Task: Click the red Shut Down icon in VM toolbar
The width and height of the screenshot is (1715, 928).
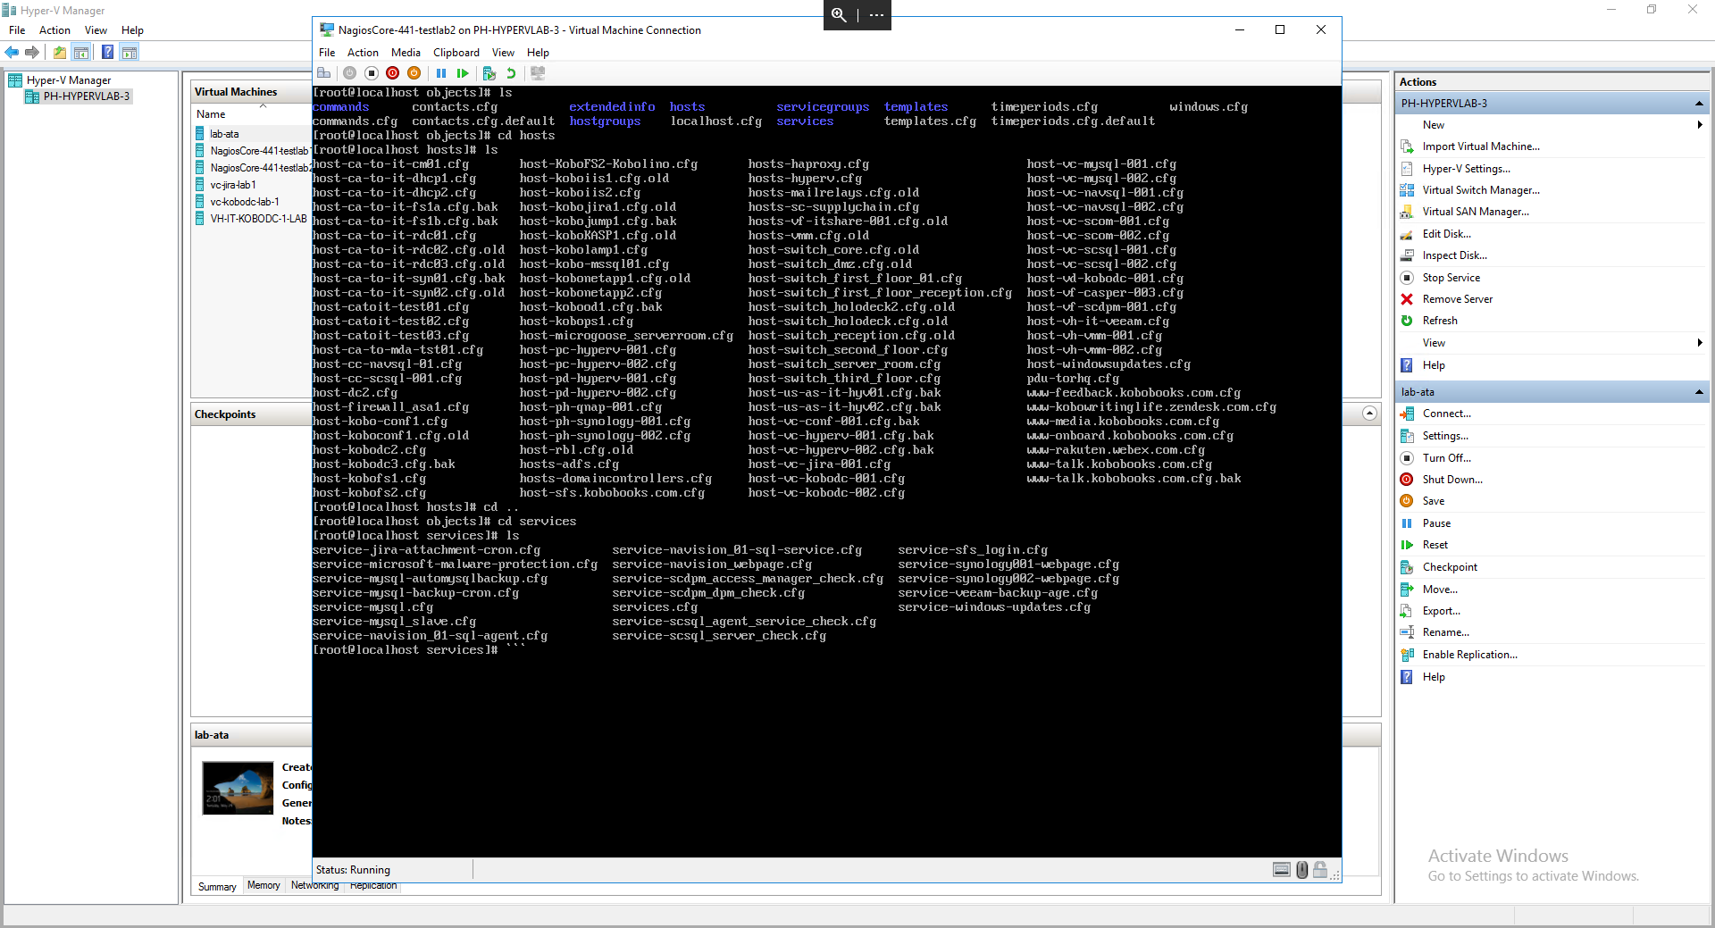Action: point(393,73)
